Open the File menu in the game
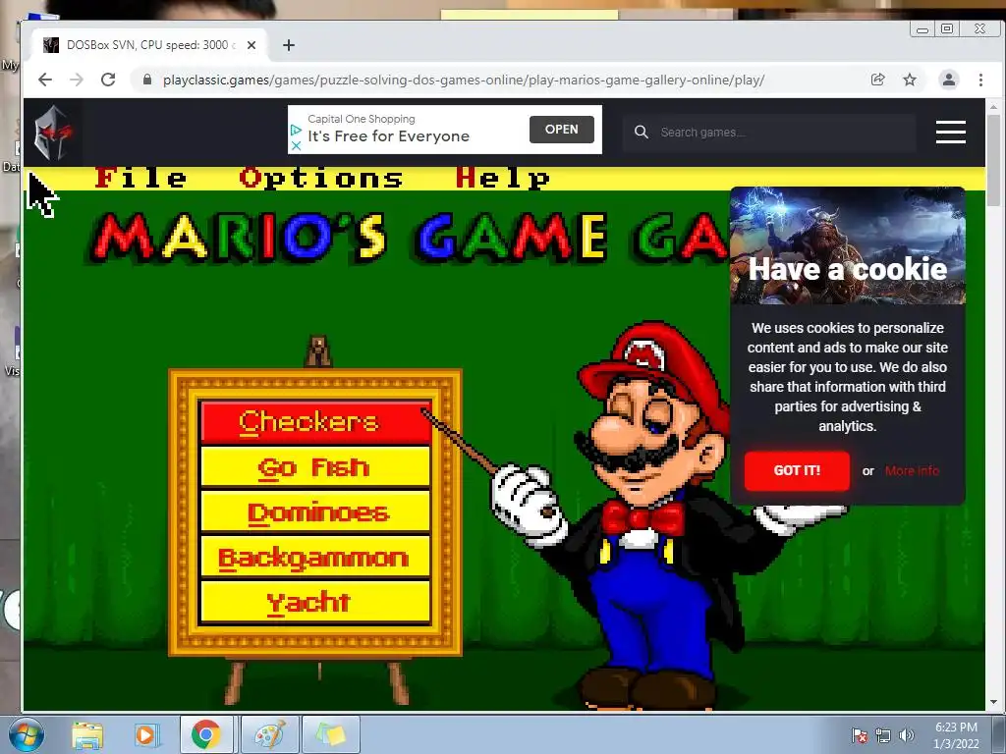This screenshot has width=1006, height=754. tap(140, 178)
